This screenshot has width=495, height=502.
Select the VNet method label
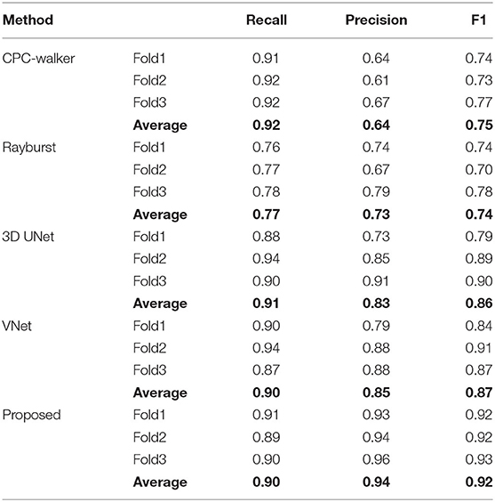(x=17, y=327)
